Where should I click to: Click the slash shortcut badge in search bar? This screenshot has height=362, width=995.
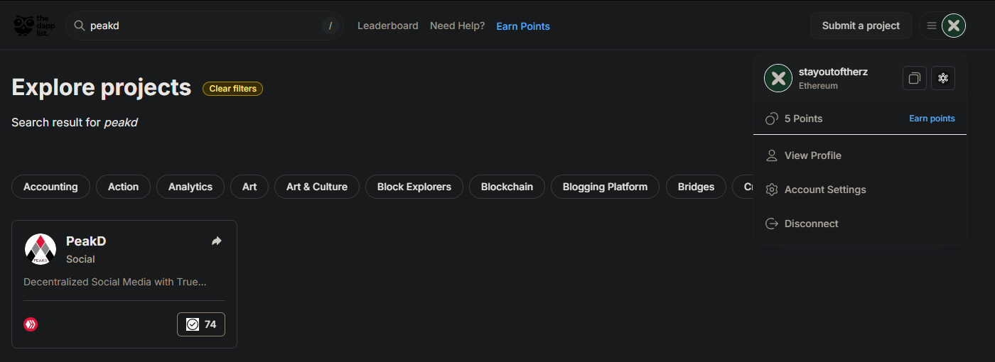click(x=330, y=26)
